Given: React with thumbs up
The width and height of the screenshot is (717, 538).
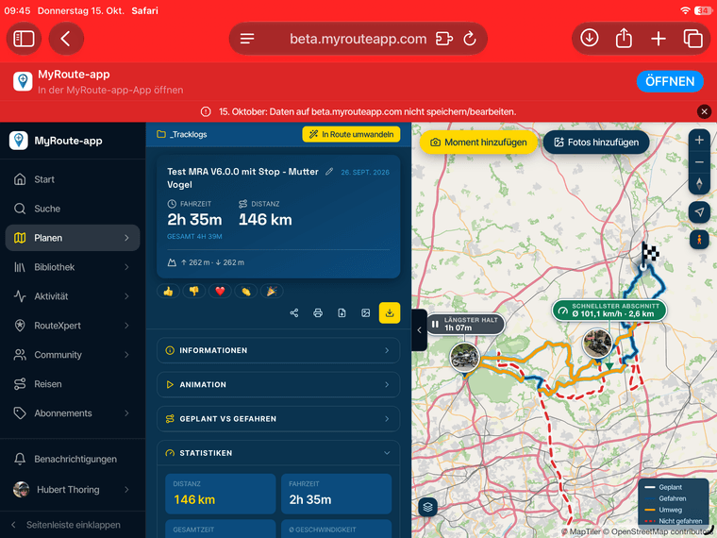Looking at the screenshot, I should click(168, 292).
